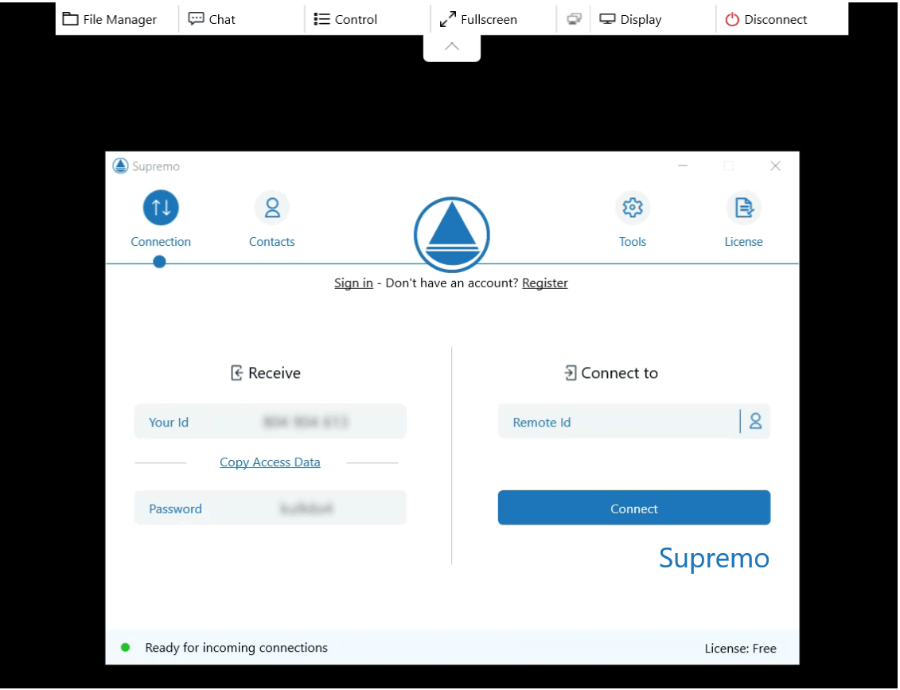Minimize the Supremo window
900x690 pixels.
pyautogui.click(x=683, y=166)
